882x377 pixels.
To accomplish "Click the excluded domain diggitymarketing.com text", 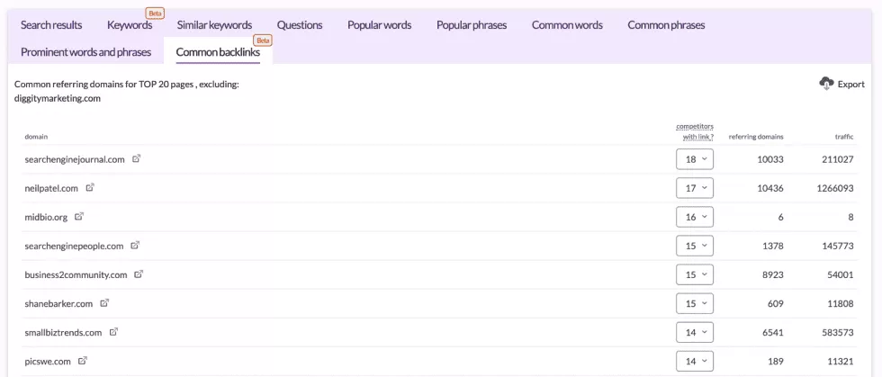I will coord(58,98).
